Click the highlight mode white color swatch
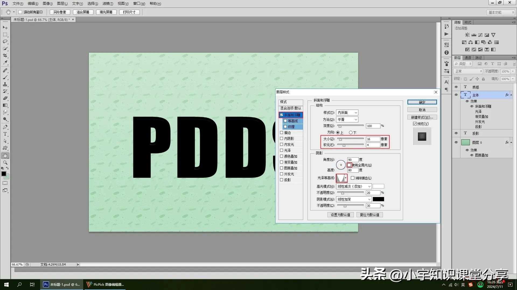The image size is (517, 290). [x=378, y=186]
